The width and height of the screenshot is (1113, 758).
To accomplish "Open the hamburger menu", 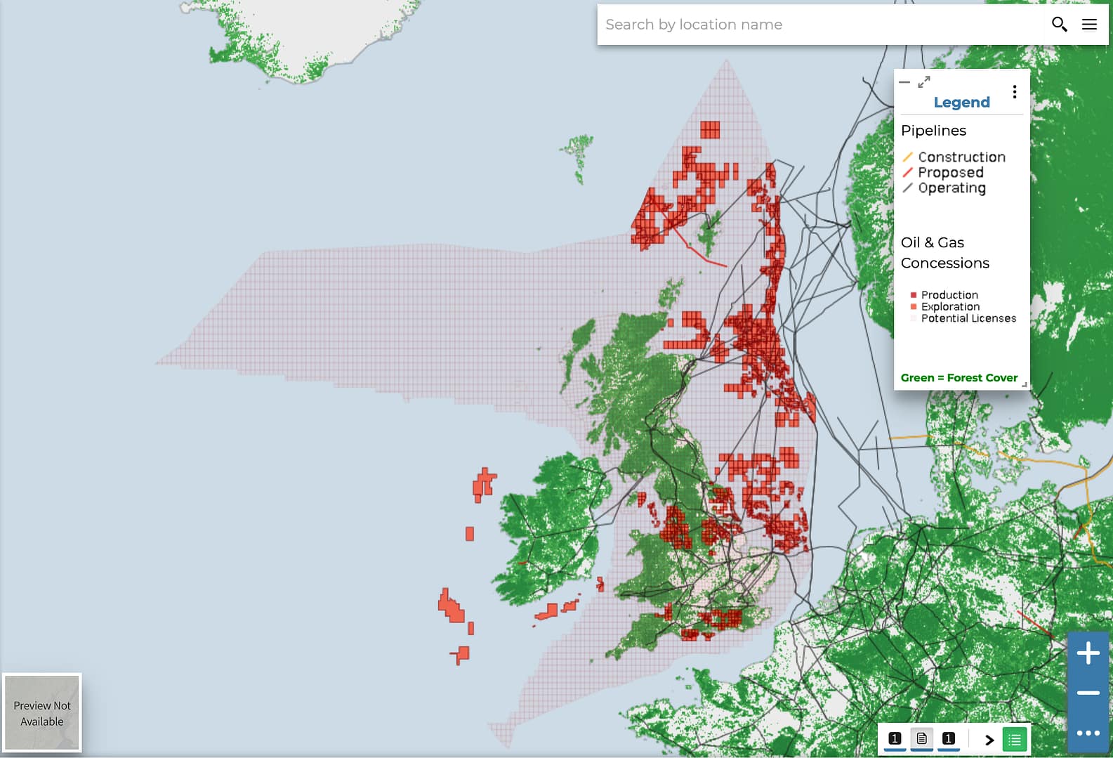I will click(1089, 25).
